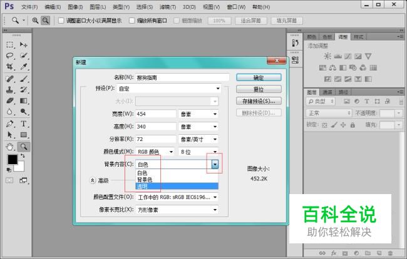Choose Transparent from background list
407x259 pixels.
point(177,186)
